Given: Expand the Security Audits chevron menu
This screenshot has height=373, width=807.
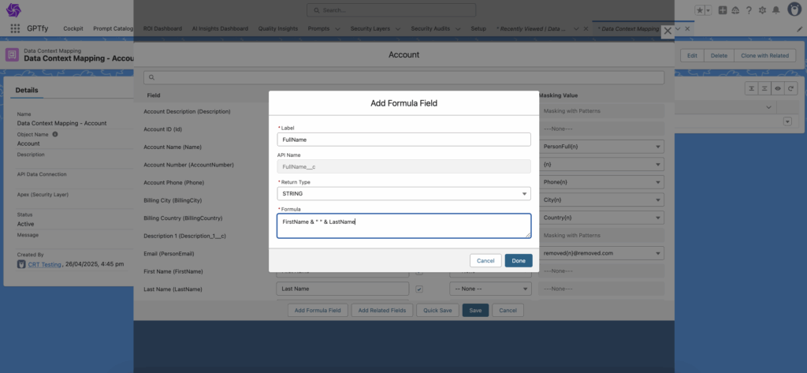Looking at the screenshot, I should point(458,29).
